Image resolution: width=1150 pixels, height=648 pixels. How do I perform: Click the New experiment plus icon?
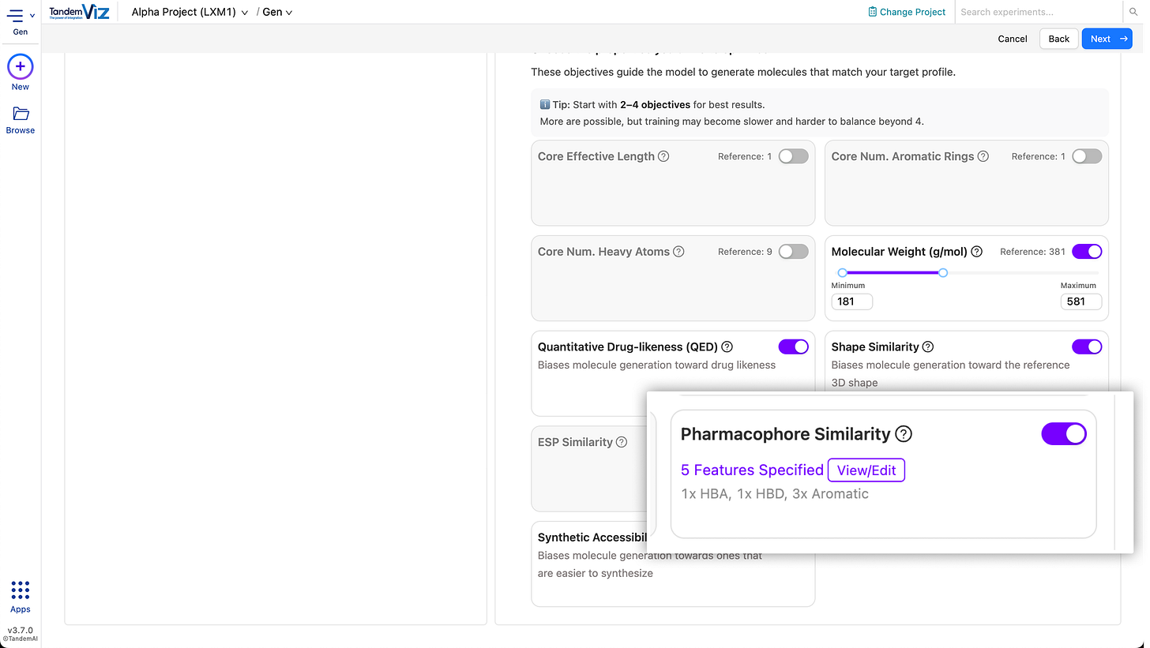(x=21, y=67)
